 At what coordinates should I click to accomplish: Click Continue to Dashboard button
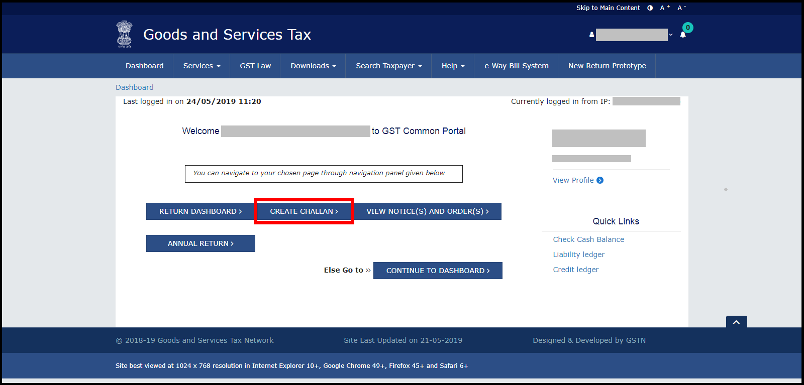coord(438,271)
